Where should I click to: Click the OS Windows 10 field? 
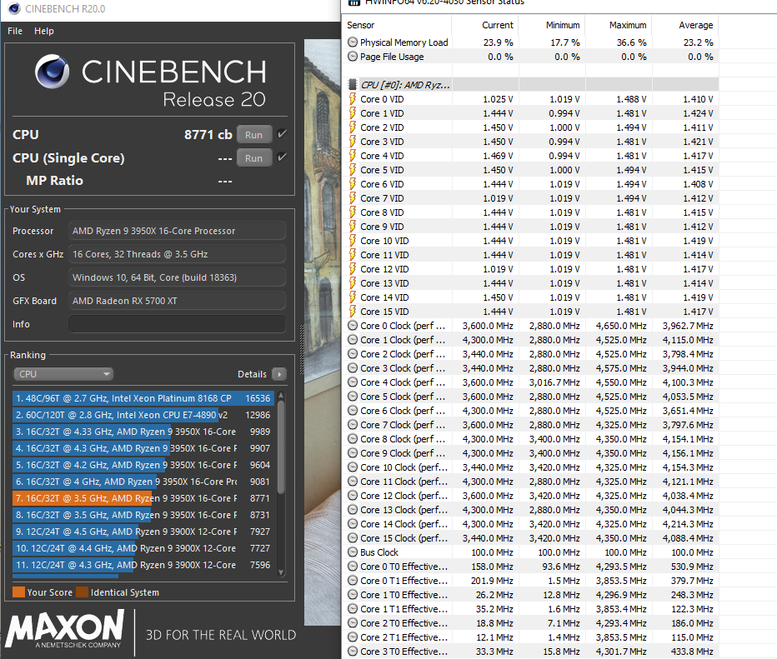tap(177, 277)
